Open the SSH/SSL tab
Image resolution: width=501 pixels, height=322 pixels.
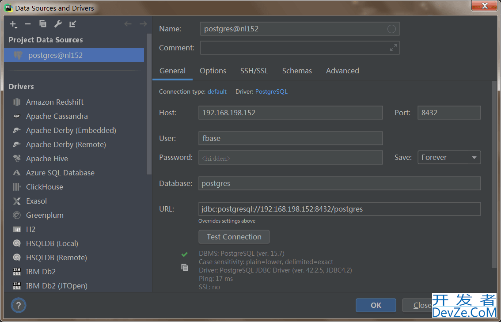(254, 71)
